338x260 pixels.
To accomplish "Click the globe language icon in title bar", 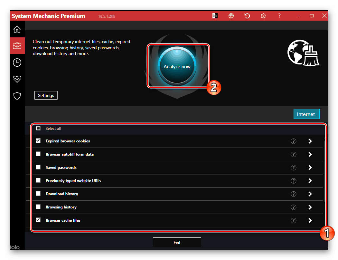I will [x=231, y=16].
